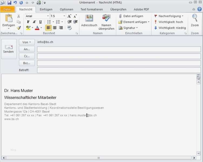This screenshot has height=162, width=203.
Task: Align the text right
Action: point(61,28)
